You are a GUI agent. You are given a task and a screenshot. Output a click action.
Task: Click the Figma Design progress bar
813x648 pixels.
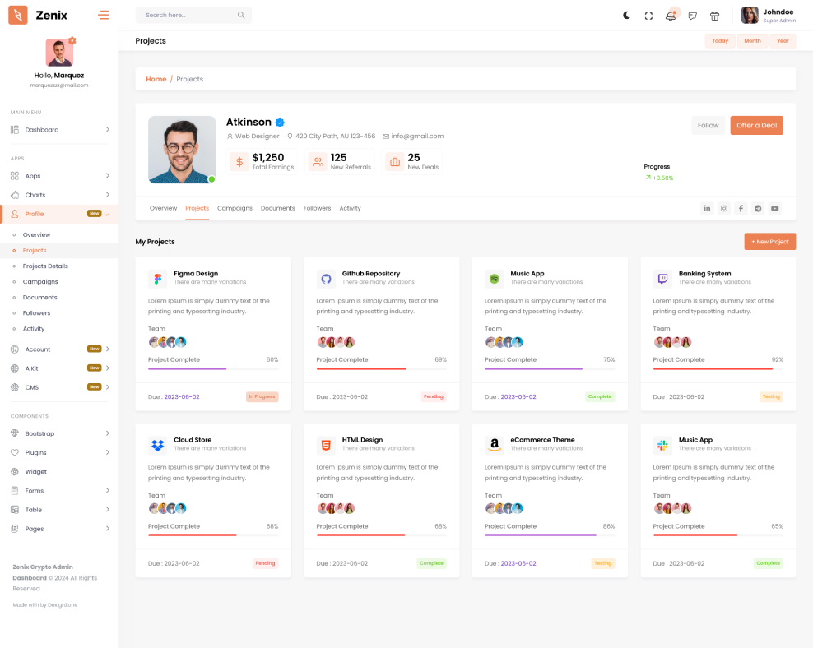pyautogui.click(x=213, y=368)
